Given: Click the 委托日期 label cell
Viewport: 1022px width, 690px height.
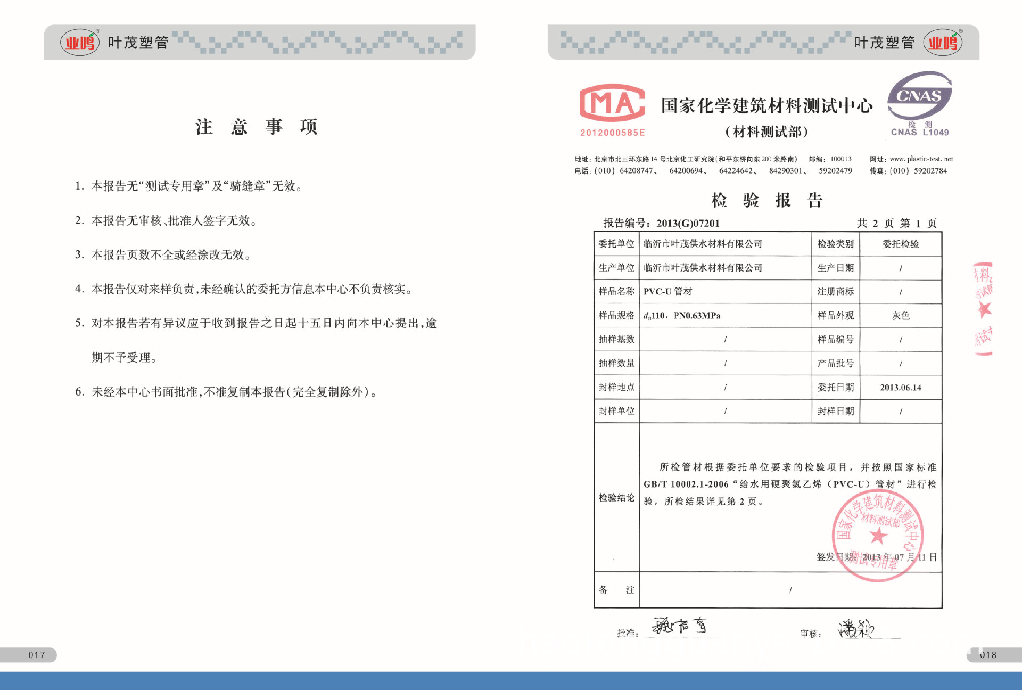Looking at the screenshot, I should 836,388.
